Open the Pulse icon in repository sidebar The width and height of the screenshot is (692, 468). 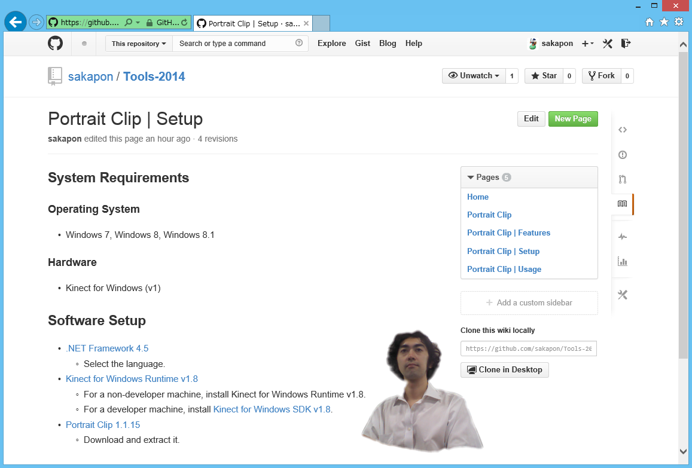point(622,237)
